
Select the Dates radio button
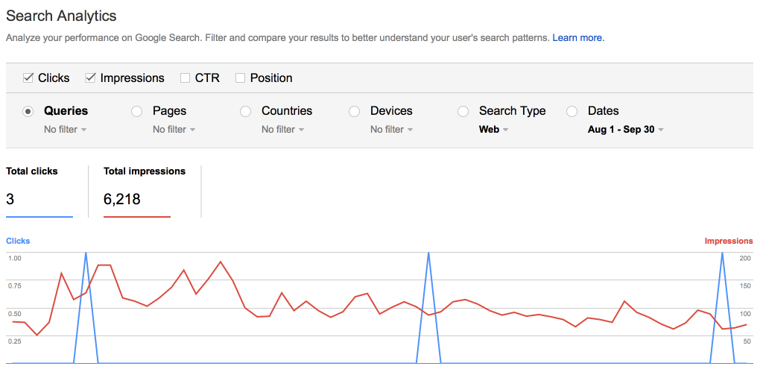[x=572, y=112]
